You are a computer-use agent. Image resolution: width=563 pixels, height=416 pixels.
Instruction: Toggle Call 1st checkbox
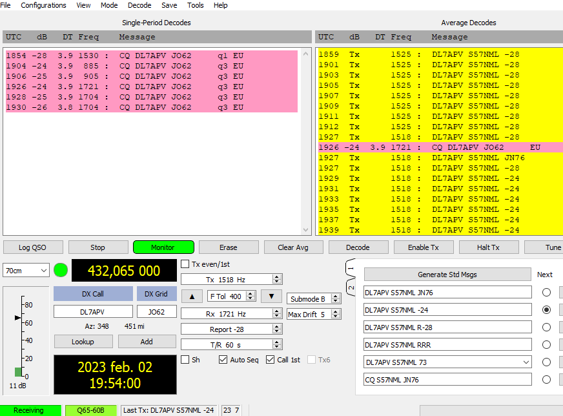point(270,360)
